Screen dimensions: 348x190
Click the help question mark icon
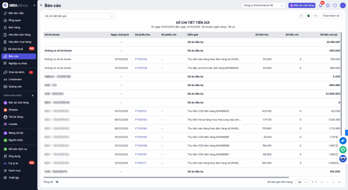pos(328,5)
